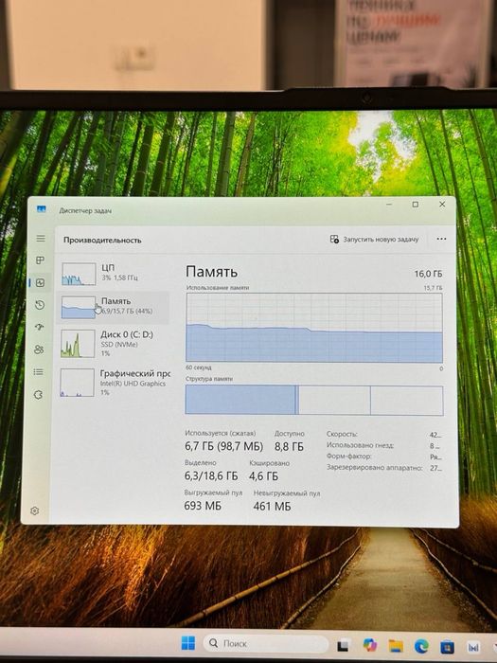Click 'Запустить новую задачу' button
This screenshot has width=497, height=663.
coord(375,240)
